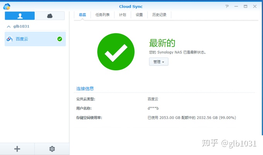Screen dimensions: 263x155
Task: Open the 设置 tab
Action: [x=139, y=15]
